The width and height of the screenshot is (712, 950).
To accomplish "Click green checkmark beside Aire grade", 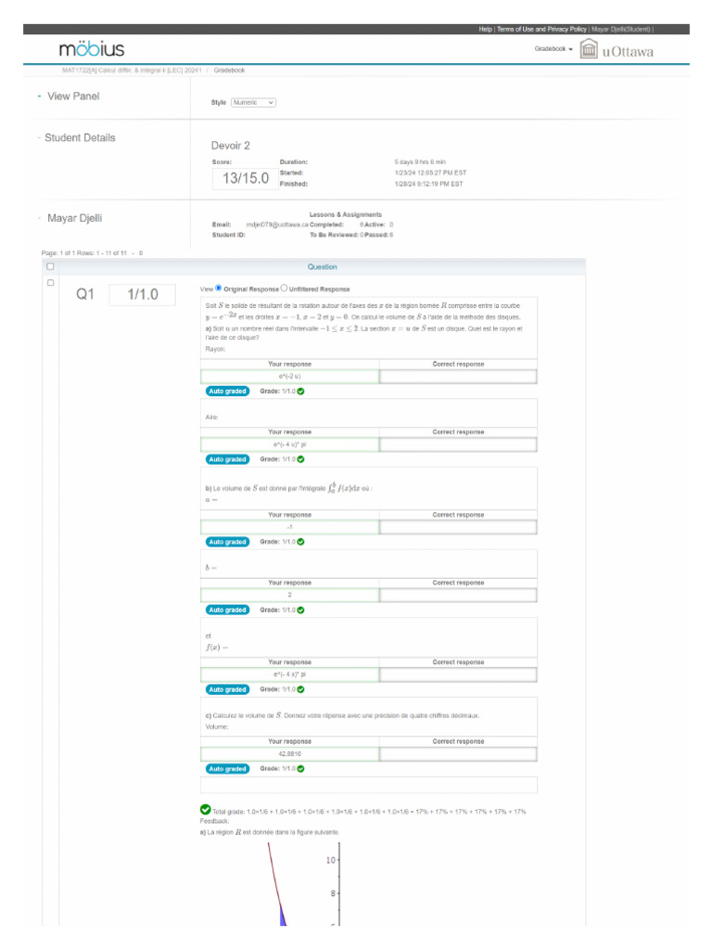I will pos(300,459).
